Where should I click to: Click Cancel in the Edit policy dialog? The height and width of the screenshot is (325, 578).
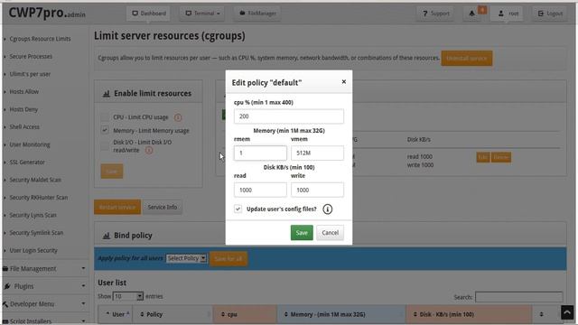pyautogui.click(x=330, y=233)
